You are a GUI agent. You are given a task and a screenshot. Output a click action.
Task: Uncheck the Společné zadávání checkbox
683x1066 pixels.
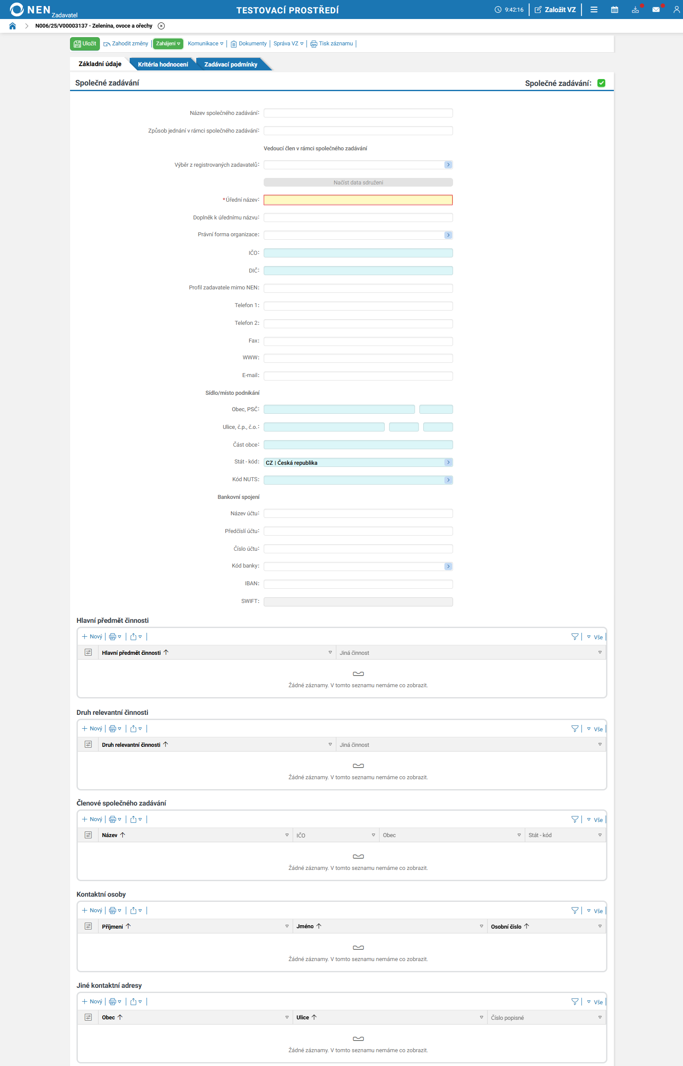click(601, 83)
